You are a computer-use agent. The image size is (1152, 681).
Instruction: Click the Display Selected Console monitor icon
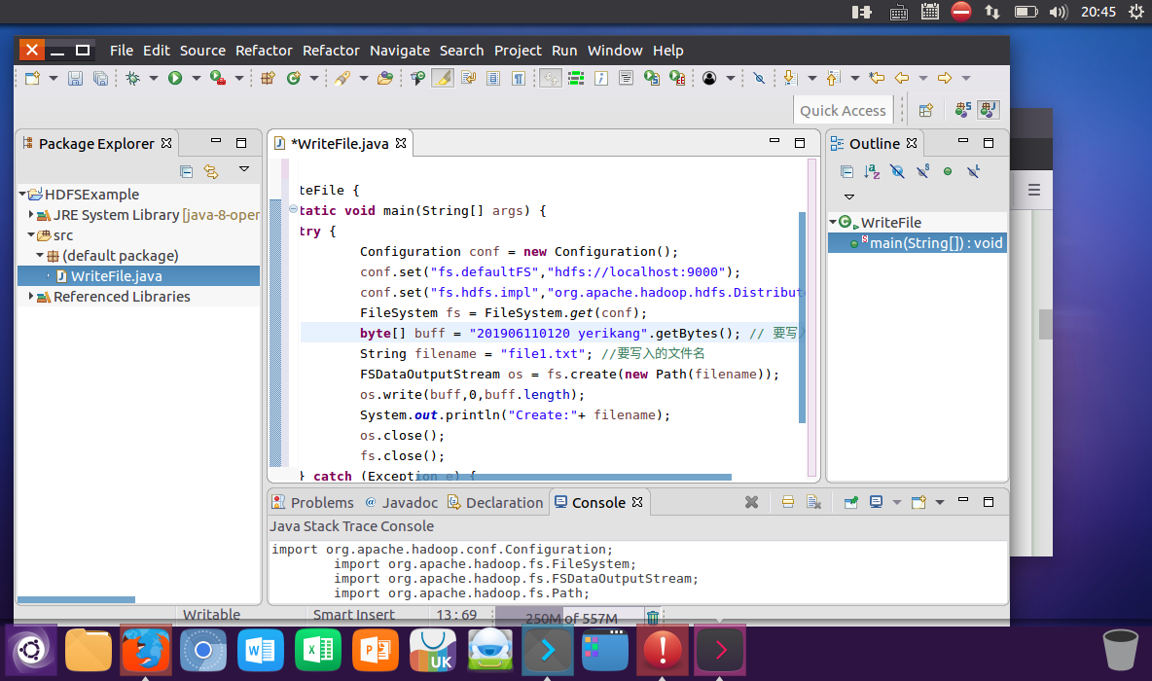coord(876,502)
